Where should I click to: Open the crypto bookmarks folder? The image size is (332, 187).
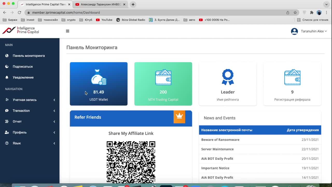68,20
